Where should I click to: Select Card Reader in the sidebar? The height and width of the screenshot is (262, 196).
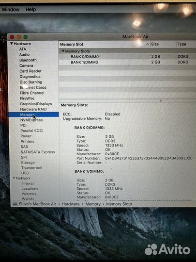point(30,71)
